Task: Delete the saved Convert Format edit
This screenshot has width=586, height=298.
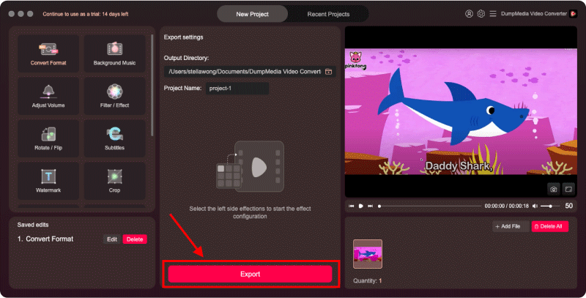Action: [135, 239]
